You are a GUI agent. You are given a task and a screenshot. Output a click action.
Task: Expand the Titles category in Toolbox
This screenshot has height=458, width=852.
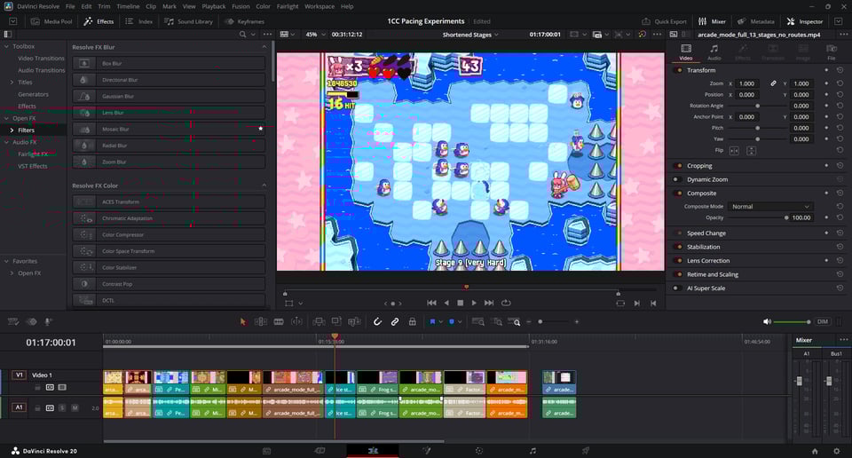coord(12,82)
